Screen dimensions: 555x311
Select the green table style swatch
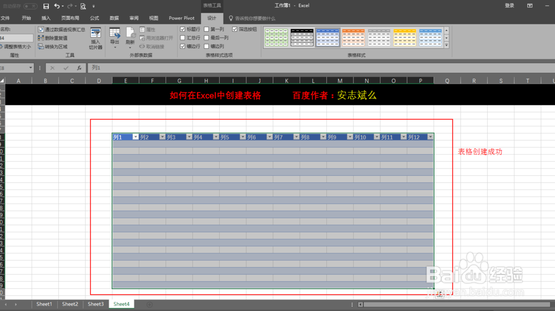(x=276, y=38)
